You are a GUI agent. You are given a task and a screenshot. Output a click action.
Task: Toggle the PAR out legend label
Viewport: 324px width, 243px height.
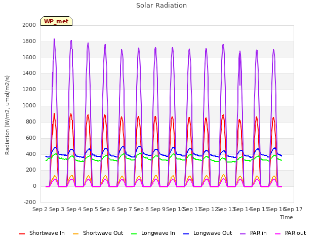click(x=295, y=233)
